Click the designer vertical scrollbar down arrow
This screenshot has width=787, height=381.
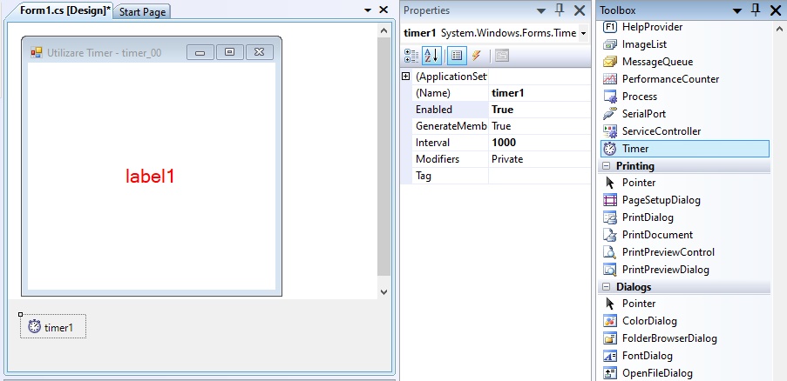(x=384, y=291)
